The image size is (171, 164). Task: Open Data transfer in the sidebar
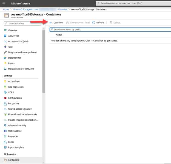[15, 58]
